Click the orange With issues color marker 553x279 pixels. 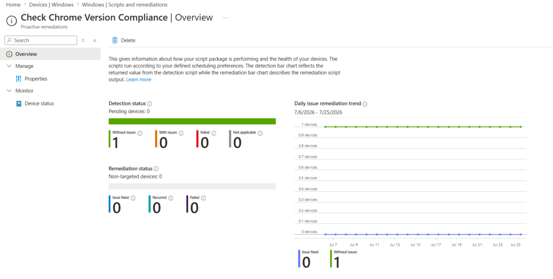(156, 139)
